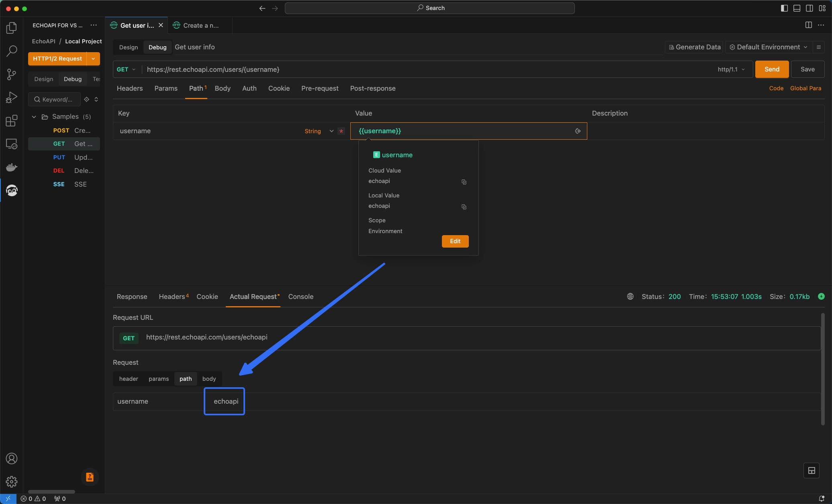The image size is (832, 504).
Task: Open the GET method dropdown
Action: tap(126, 69)
